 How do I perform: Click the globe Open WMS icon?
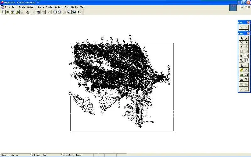[17, 12]
